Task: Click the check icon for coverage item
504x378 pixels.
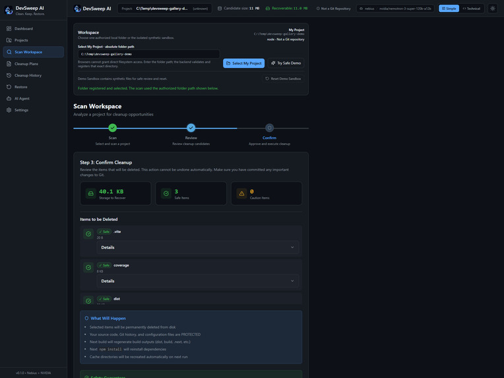Action: (x=88, y=267)
